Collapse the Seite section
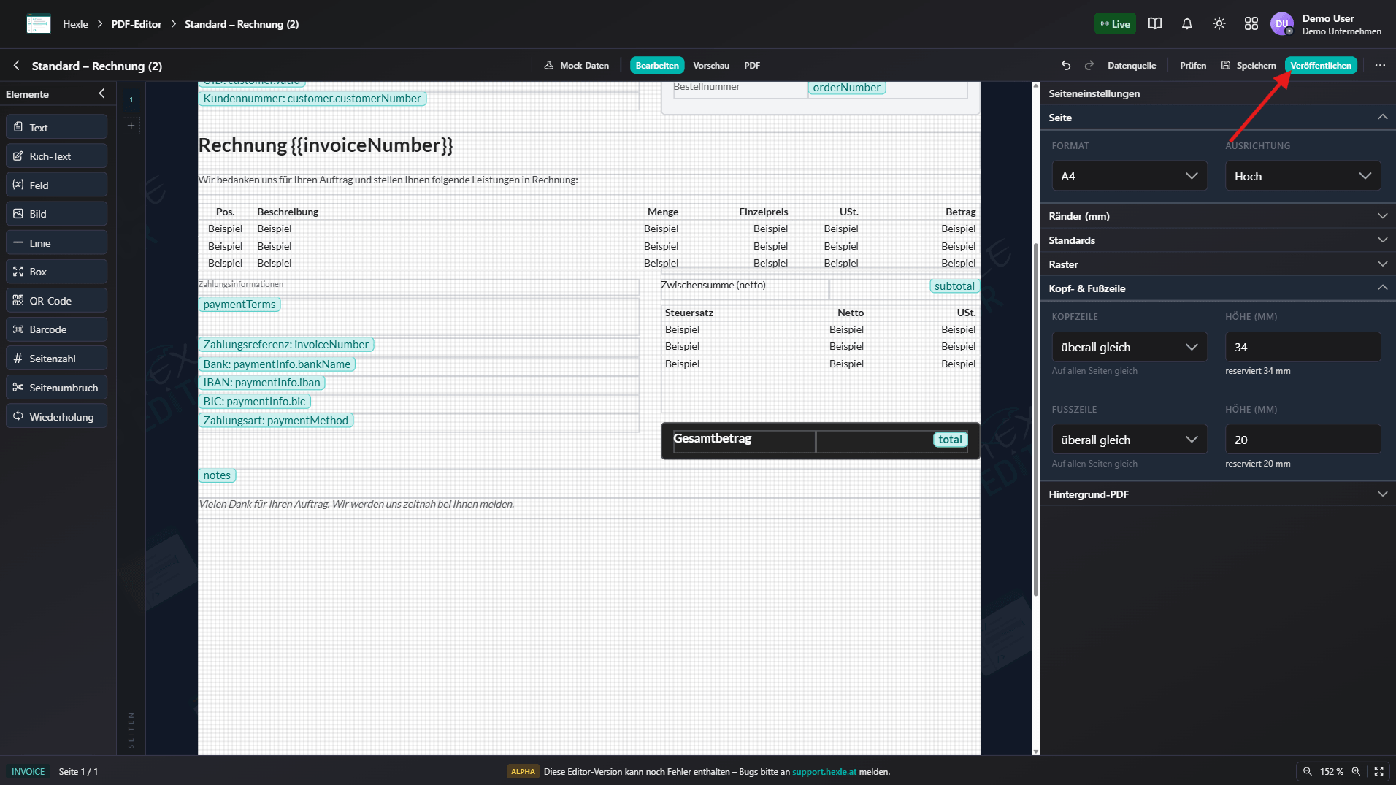 pos(1218,118)
